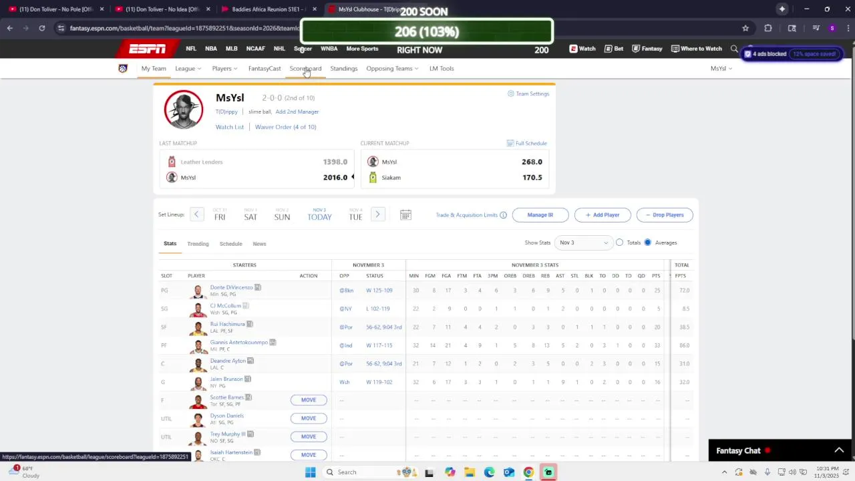Viewport: 855px width, 481px height.
Task: Open Windows Start menu
Action: coord(310,472)
